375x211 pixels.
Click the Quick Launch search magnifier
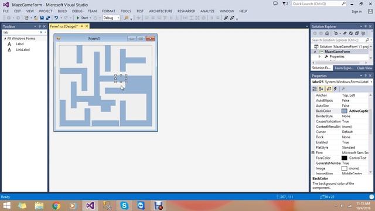coord(344,4)
